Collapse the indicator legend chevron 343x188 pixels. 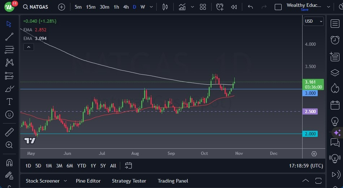29,47
